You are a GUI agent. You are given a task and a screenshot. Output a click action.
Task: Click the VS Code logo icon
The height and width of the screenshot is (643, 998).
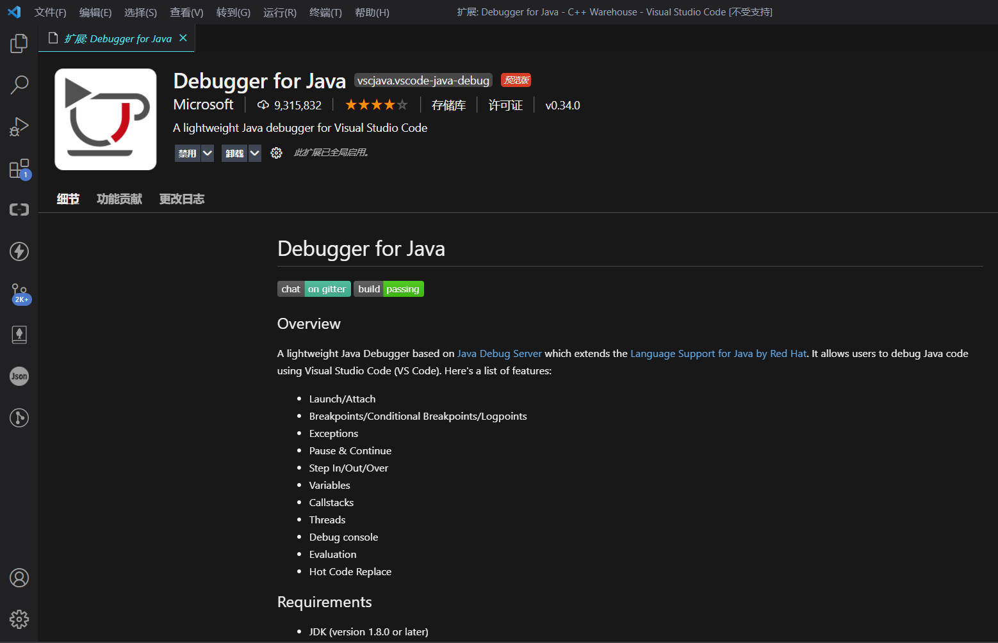[14, 12]
